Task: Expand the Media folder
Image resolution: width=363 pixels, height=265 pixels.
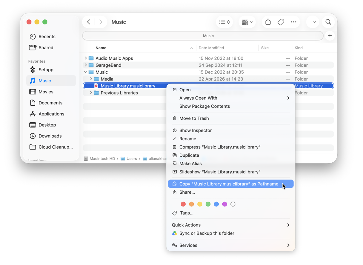Action: (91, 79)
